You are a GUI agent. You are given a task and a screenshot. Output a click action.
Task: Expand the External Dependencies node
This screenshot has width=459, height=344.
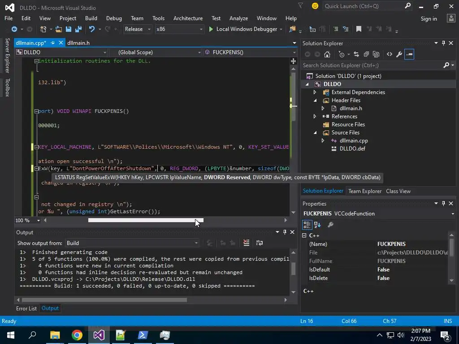pyautogui.click(x=315, y=92)
